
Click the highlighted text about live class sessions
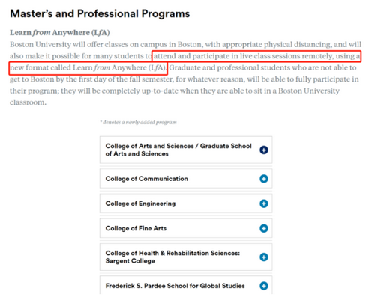(x=256, y=56)
